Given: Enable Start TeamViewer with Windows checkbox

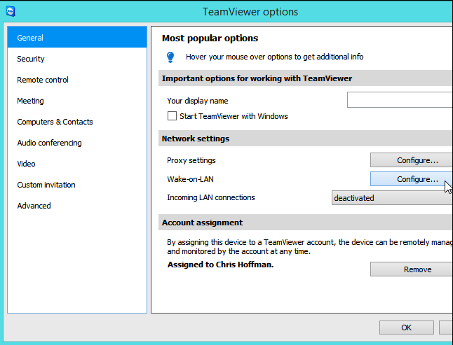Looking at the screenshot, I should pyautogui.click(x=172, y=116).
